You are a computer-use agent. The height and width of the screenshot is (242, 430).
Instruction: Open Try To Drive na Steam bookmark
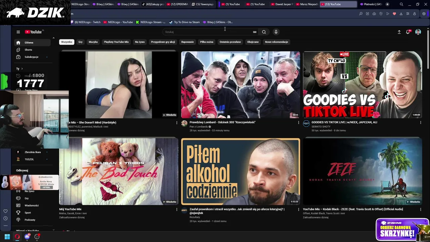coord(184,22)
